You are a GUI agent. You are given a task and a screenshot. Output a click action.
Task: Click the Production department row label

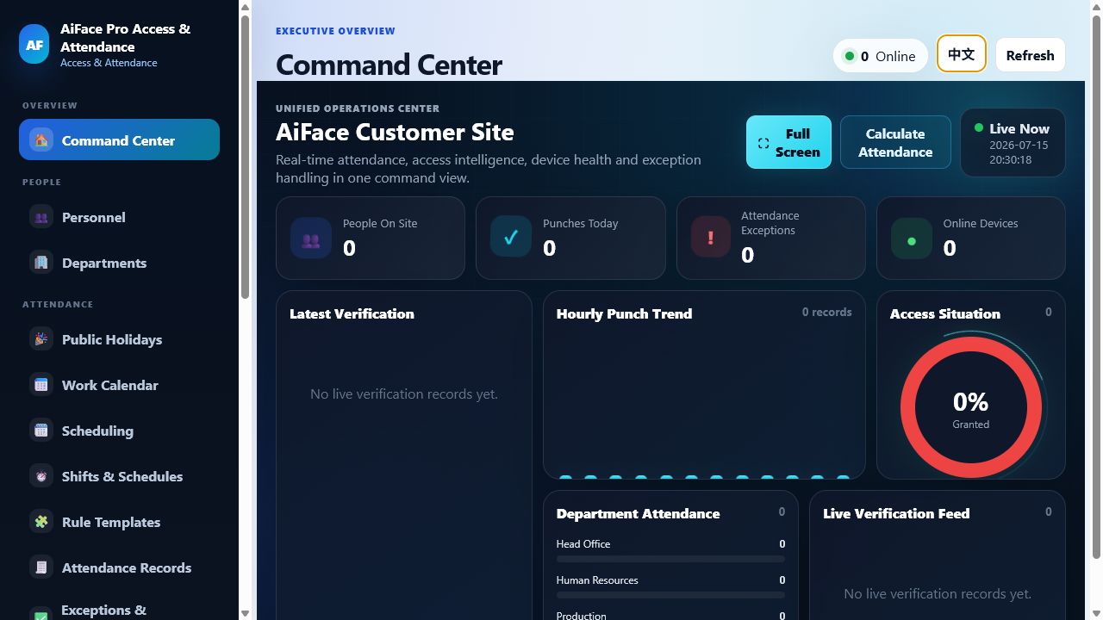pyautogui.click(x=582, y=615)
